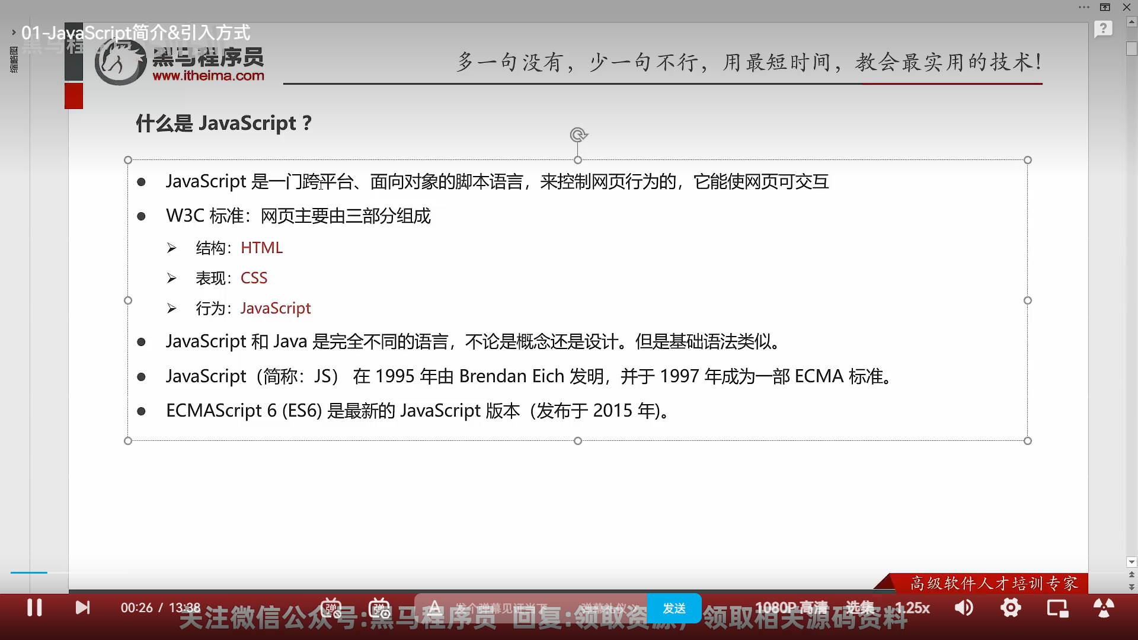Open the player settings gear
1138x640 pixels.
click(x=1011, y=608)
